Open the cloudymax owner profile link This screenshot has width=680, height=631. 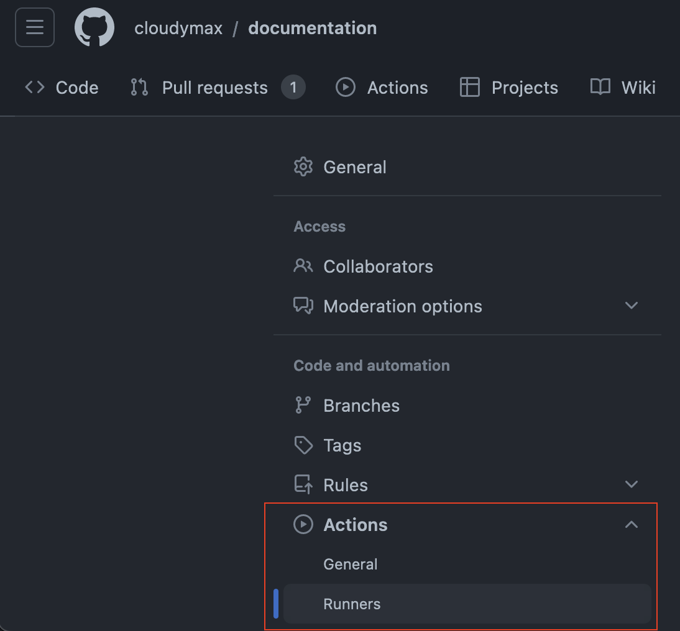(x=178, y=29)
